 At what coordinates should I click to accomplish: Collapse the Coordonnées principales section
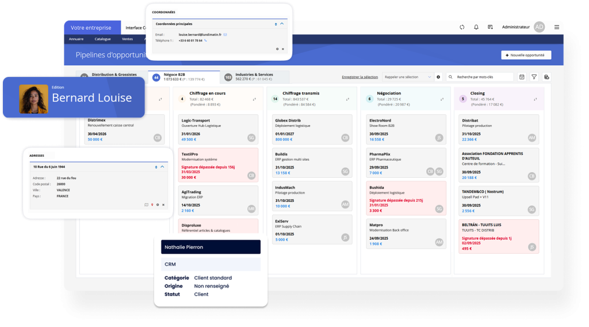[x=282, y=24]
